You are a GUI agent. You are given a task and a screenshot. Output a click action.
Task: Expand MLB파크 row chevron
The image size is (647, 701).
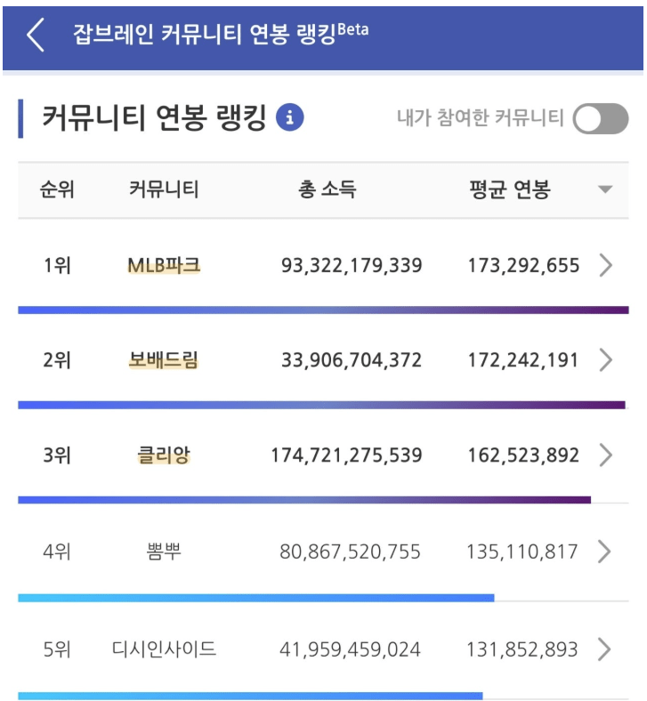point(605,265)
